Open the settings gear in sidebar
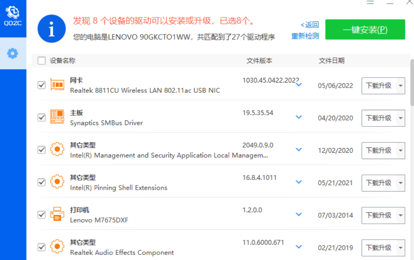Screen dimensions: 414x260 click(x=13, y=53)
